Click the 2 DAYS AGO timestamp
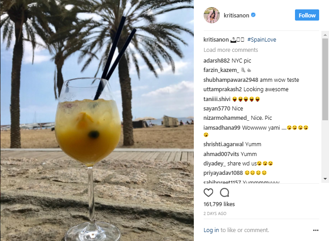This screenshot has width=329, height=241. tap(215, 214)
